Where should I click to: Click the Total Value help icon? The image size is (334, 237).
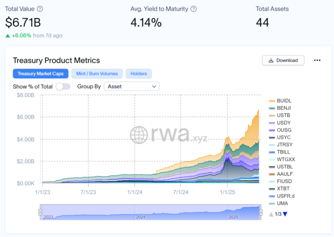click(x=40, y=9)
